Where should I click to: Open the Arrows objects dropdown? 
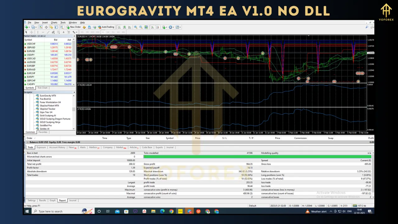[x=75, y=32]
